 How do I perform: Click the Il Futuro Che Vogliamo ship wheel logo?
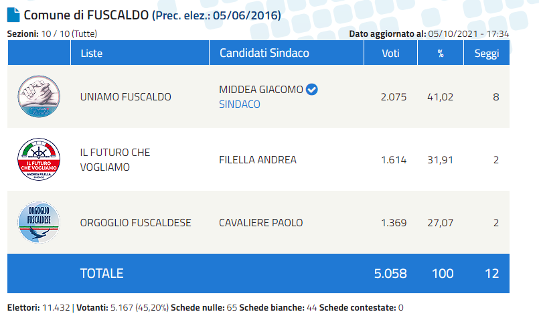tap(39, 159)
